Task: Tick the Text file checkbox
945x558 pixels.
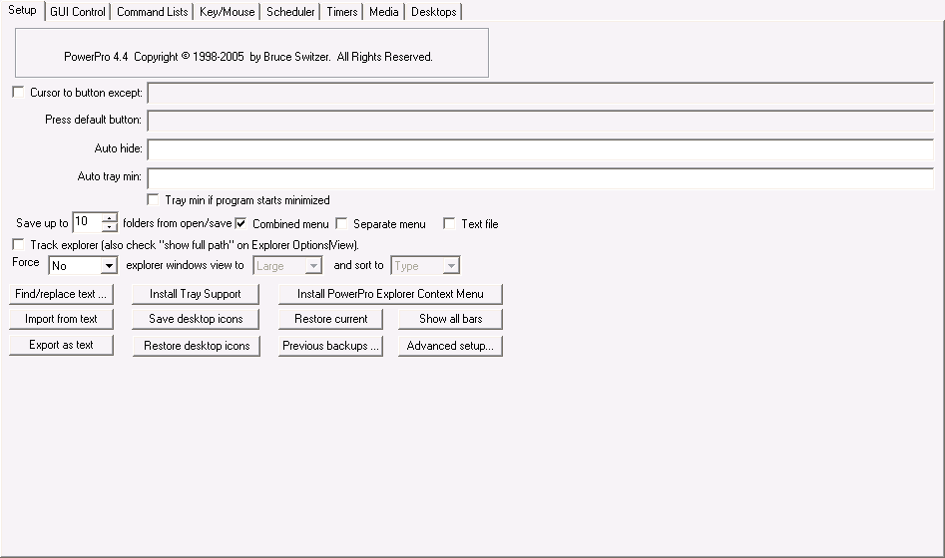Action: pos(449,224)
